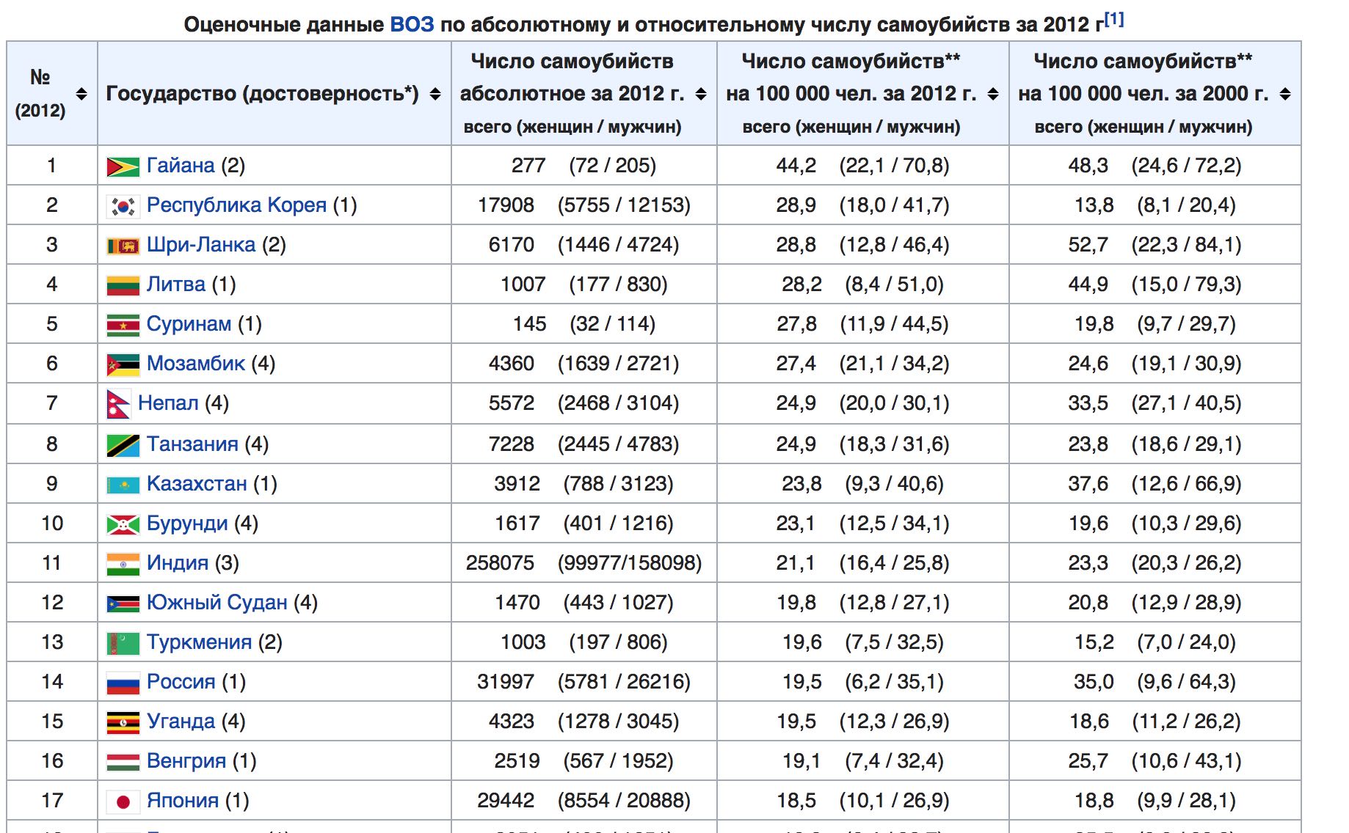Open the Уганда link
The height and width of the screenshot is (833, 1349).
click(181, 722)
